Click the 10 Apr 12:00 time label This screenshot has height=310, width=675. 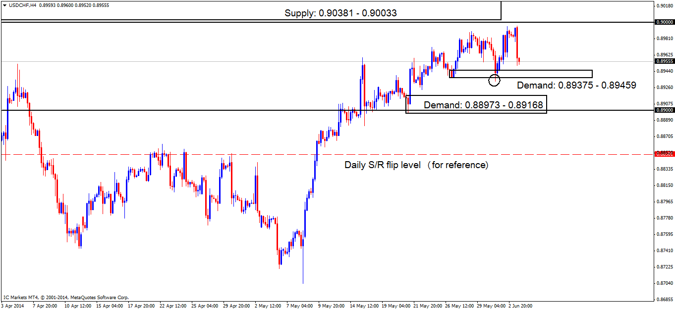click(77, 306)
